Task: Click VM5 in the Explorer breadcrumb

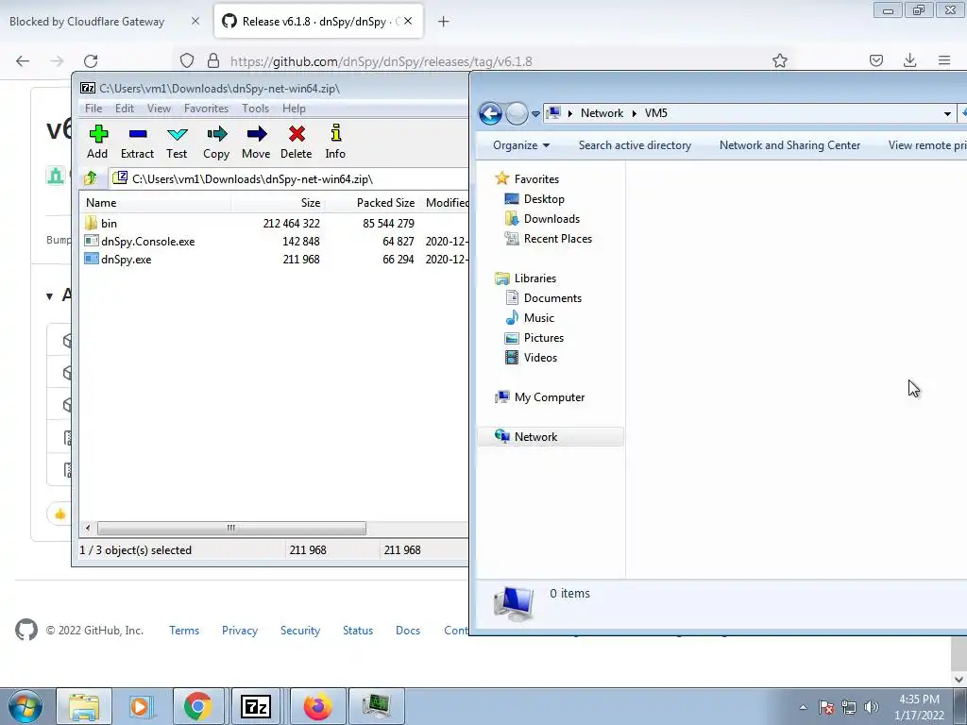Action: pyautogui.click(x=656, y=113)
